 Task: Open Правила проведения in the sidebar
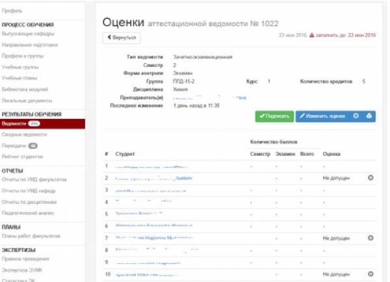click(x=25, y=259)
